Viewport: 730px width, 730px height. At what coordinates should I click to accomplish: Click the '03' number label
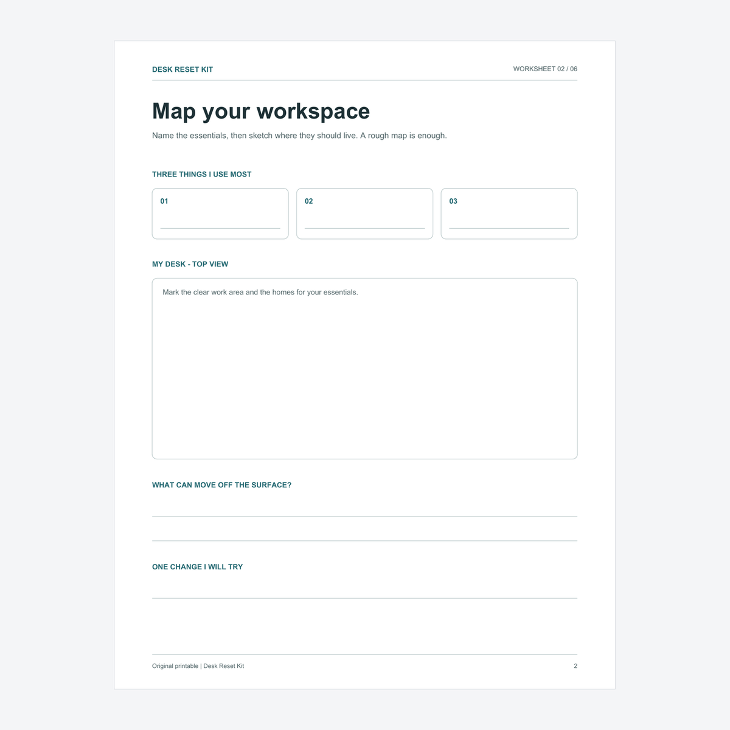point(453,201)
